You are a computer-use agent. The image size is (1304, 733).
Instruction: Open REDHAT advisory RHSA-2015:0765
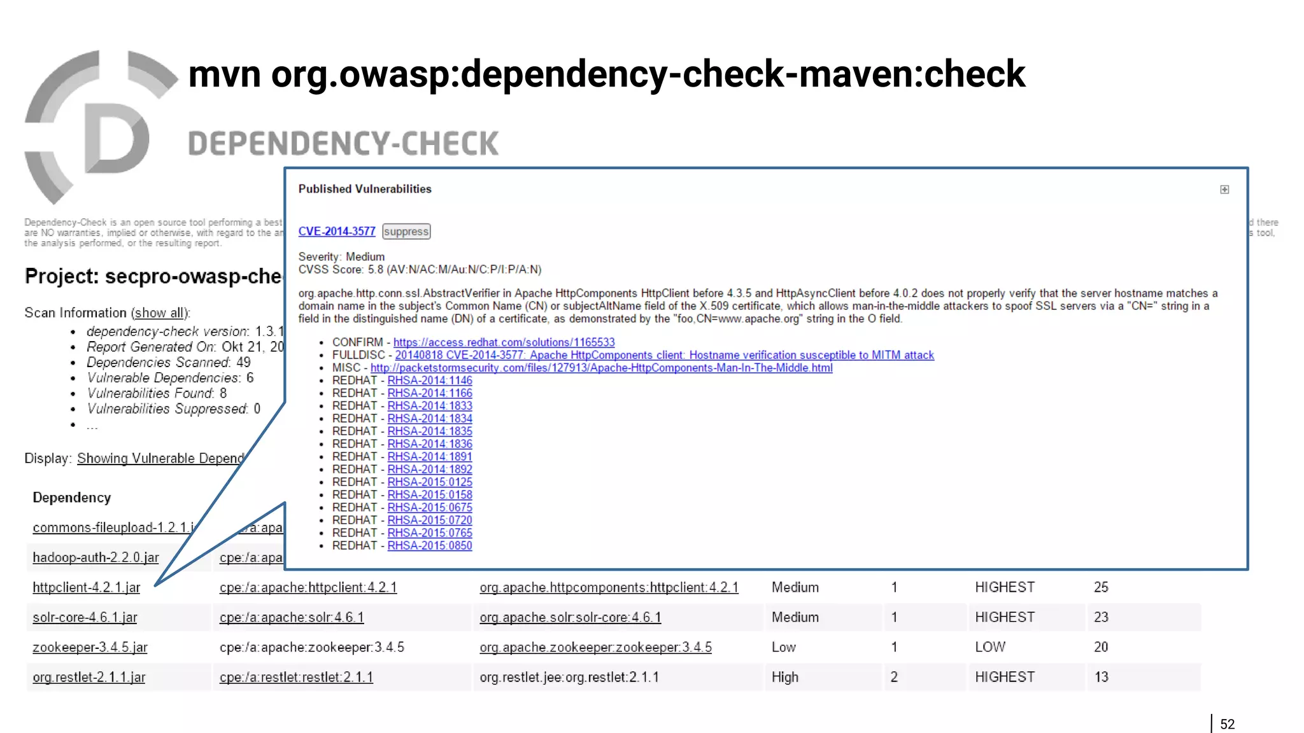pyautogui.click(x=430, y=533)
